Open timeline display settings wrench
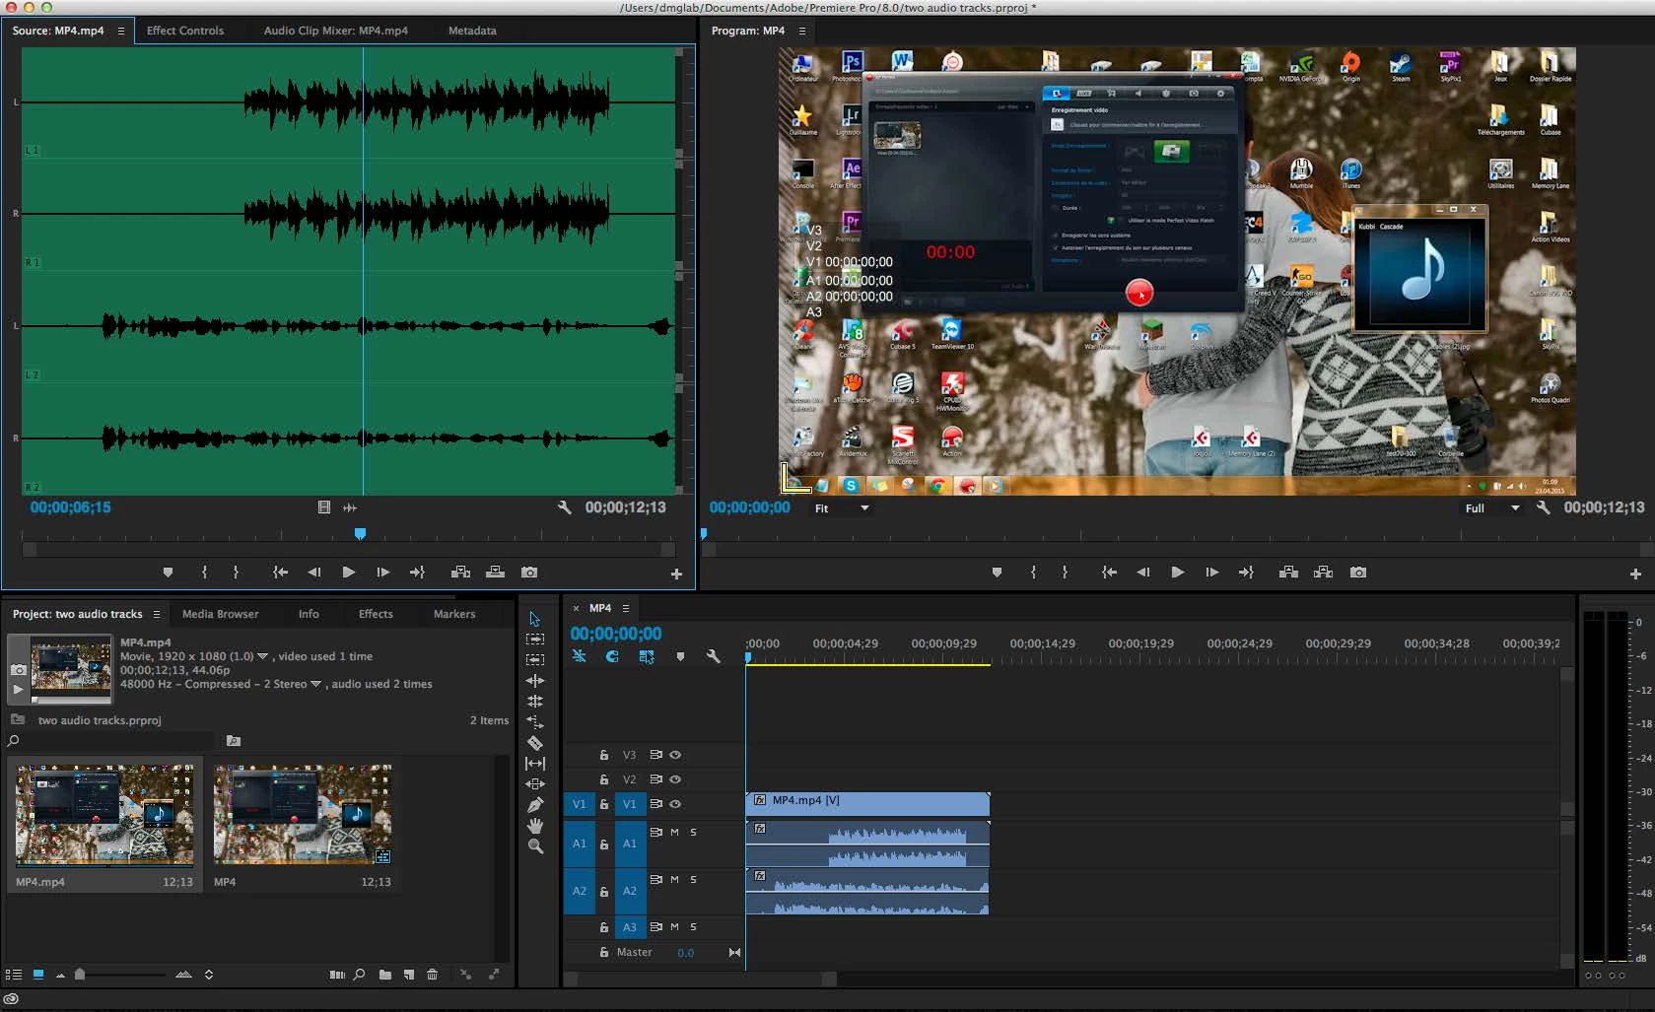The width and height of the screenshot is (1655, 1012). (713, 656)
